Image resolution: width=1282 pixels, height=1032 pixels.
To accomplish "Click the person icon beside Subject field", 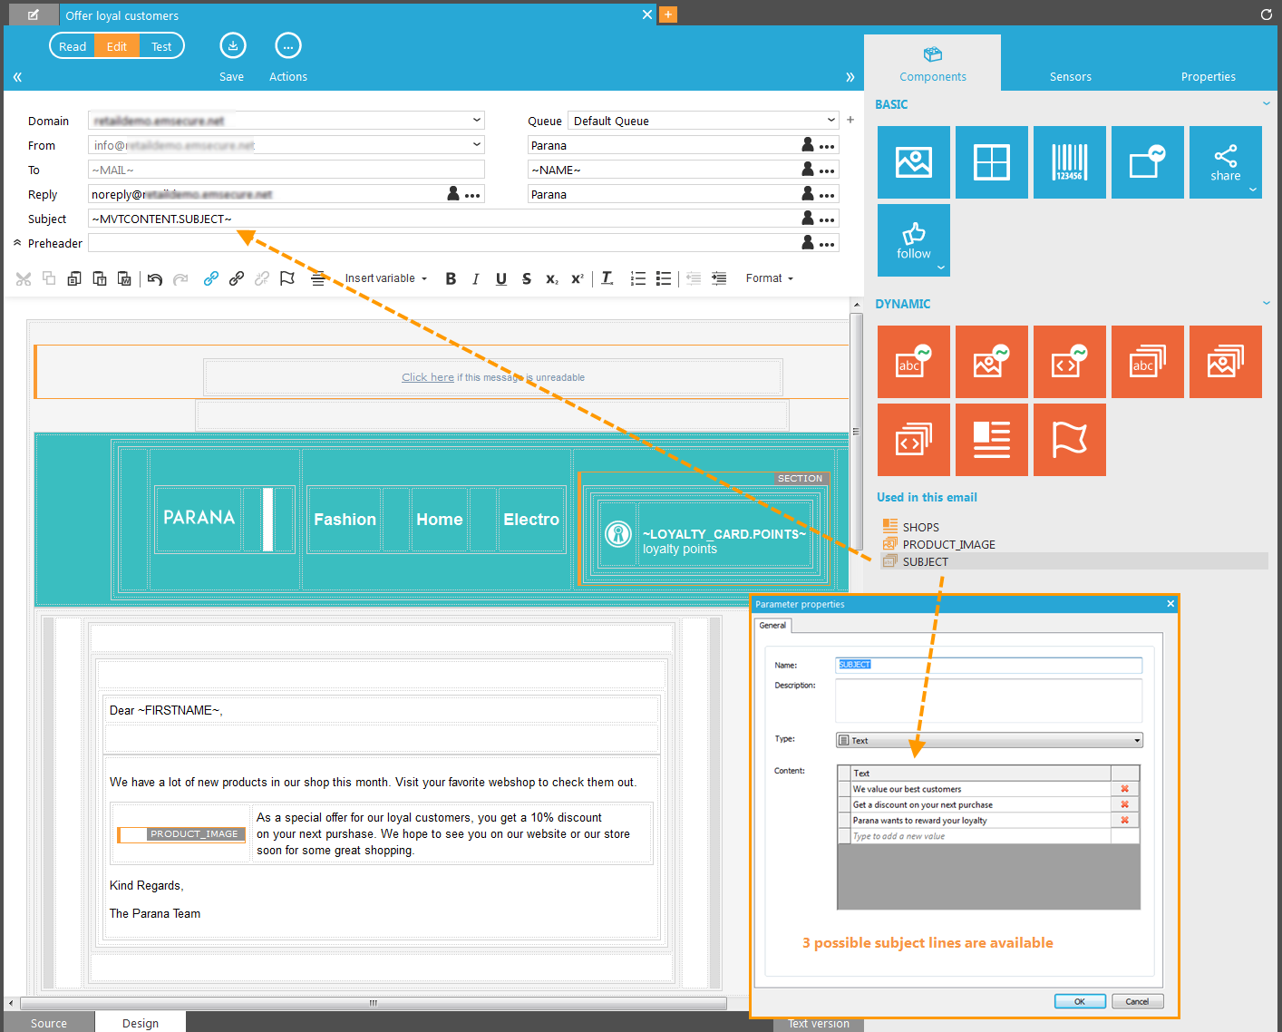I will (808, 219).
